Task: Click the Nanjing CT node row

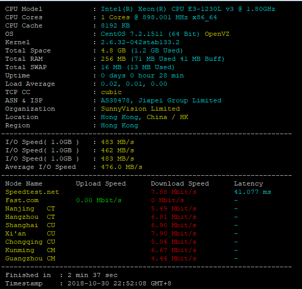Action: (x=121, y=208)
